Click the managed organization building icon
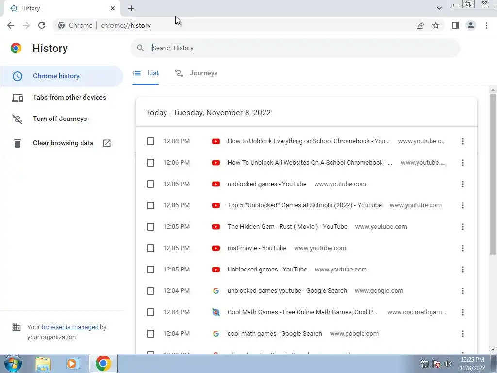Viewport: 497px width, 373px height. [x=16, y=327]
